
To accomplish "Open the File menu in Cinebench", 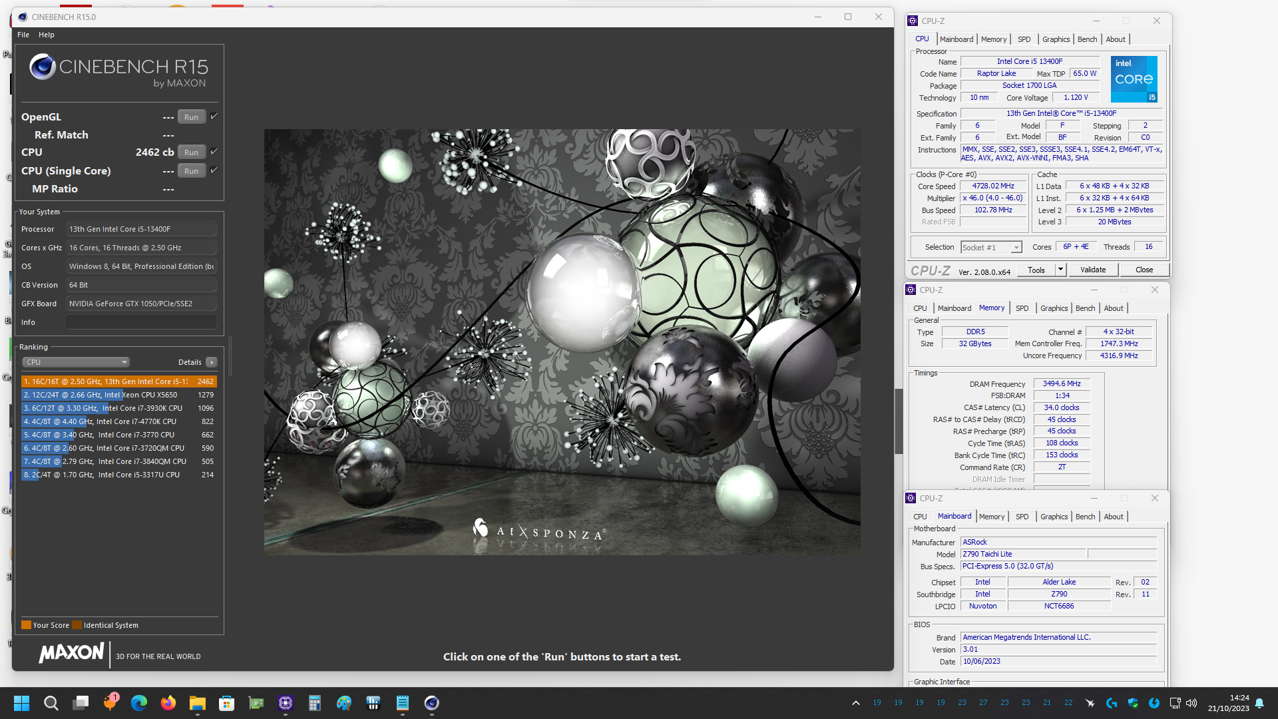I will 23,35.
